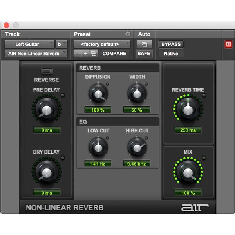
Task: Toggle the automation LED next to MIX
Action: click(204, 158)
